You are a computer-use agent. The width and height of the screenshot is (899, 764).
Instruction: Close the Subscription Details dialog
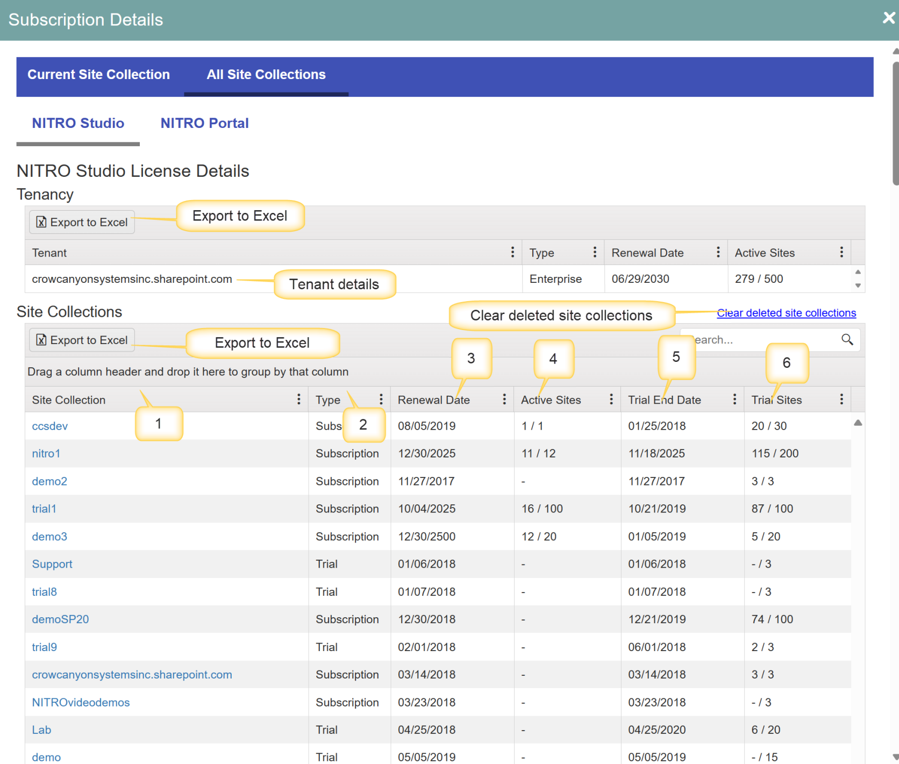889,18
